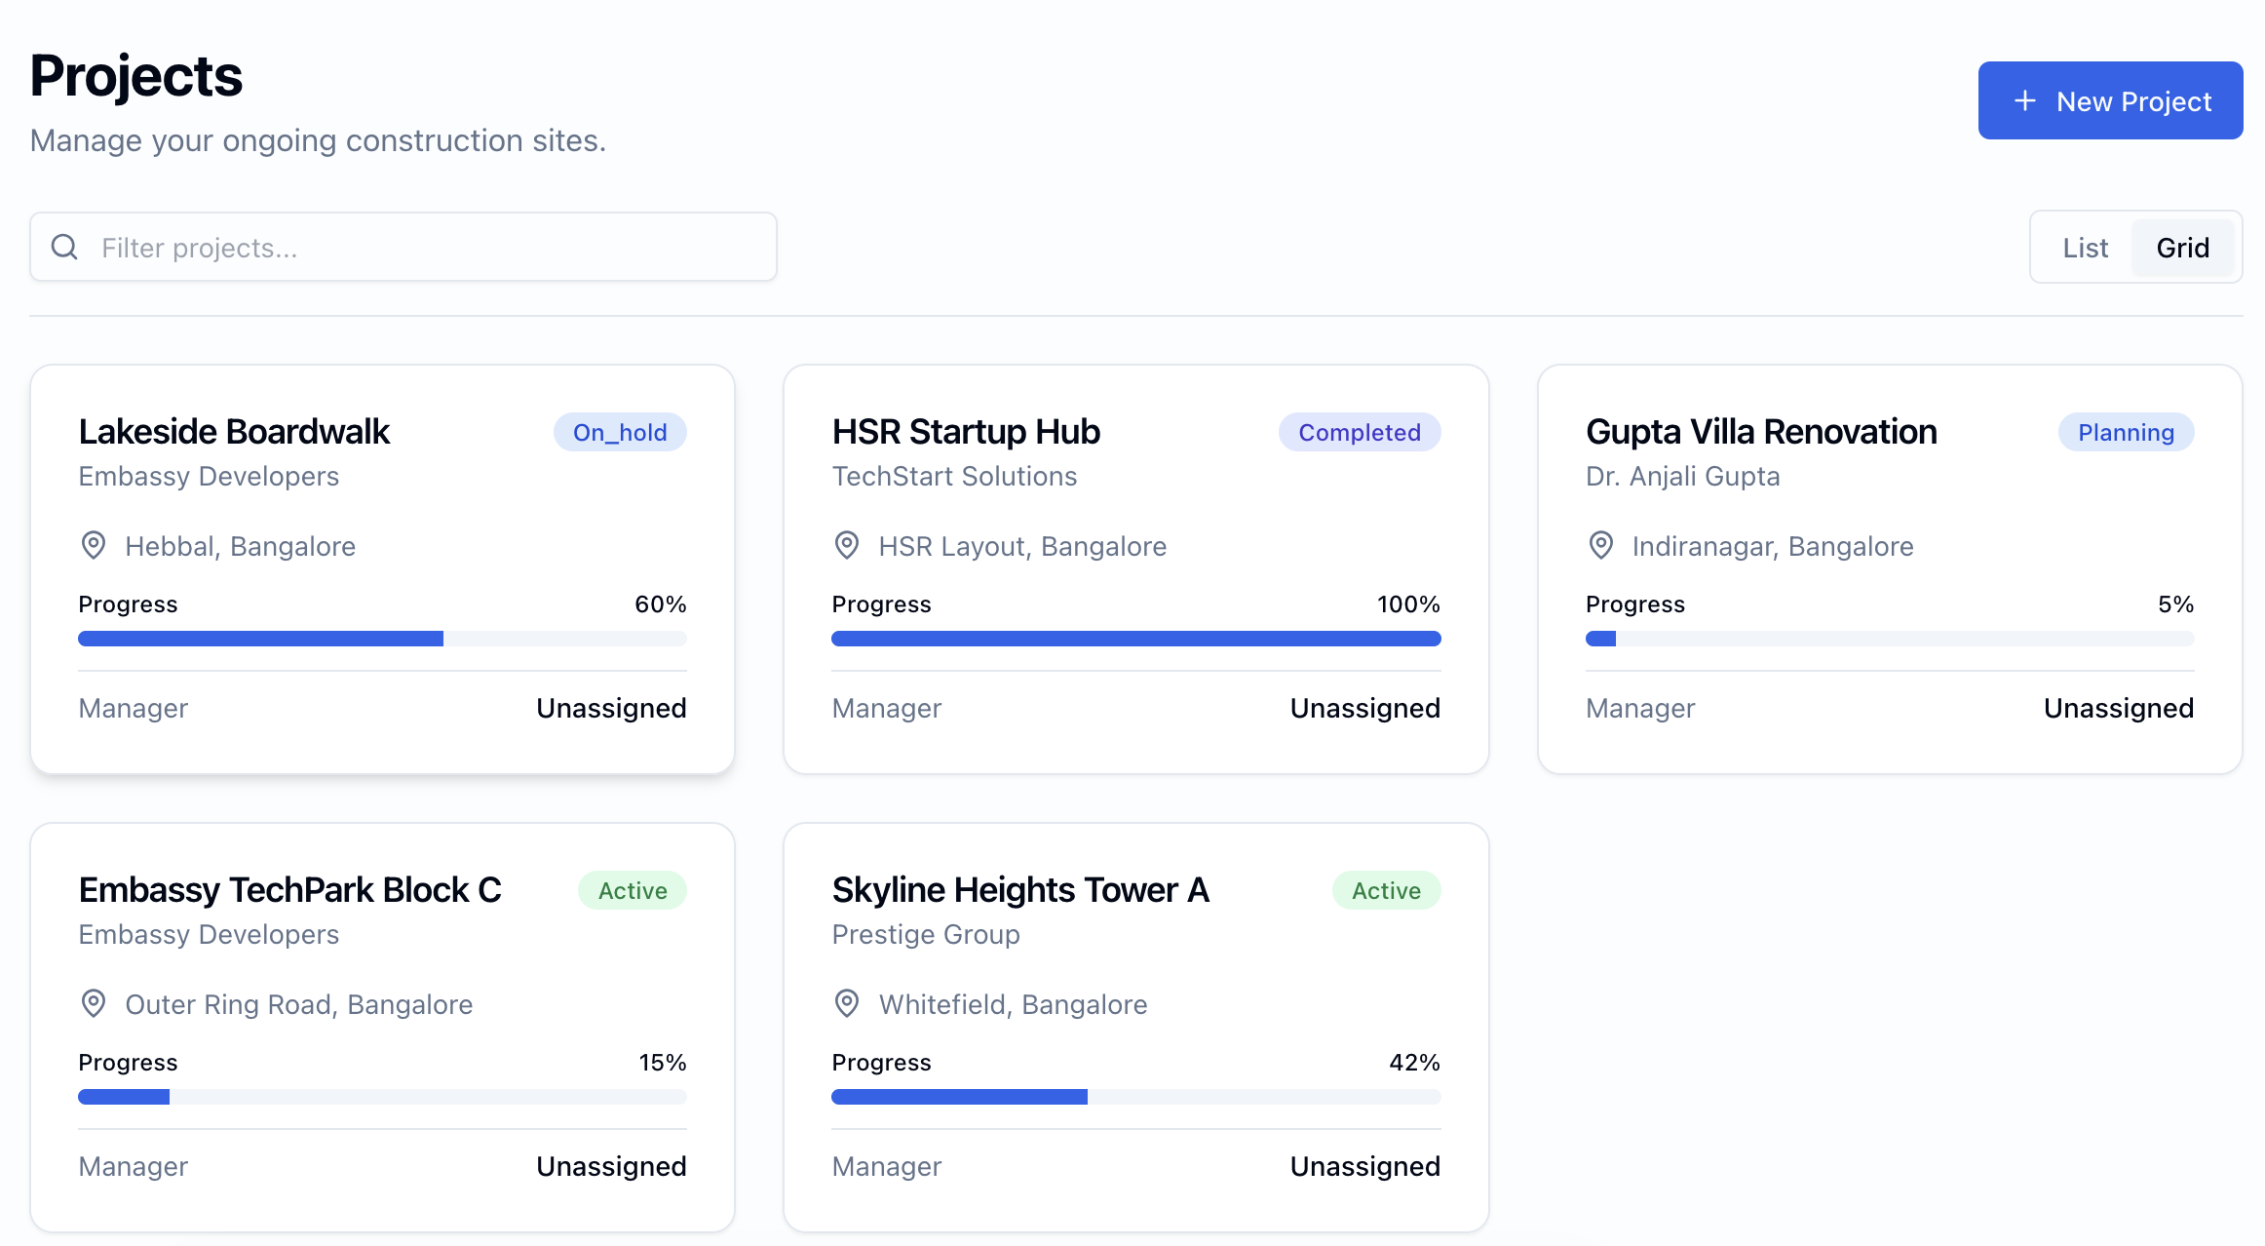Select the Grid view option
The width and height of the screenshot is (2265, 1246).
coord(2182,248)
